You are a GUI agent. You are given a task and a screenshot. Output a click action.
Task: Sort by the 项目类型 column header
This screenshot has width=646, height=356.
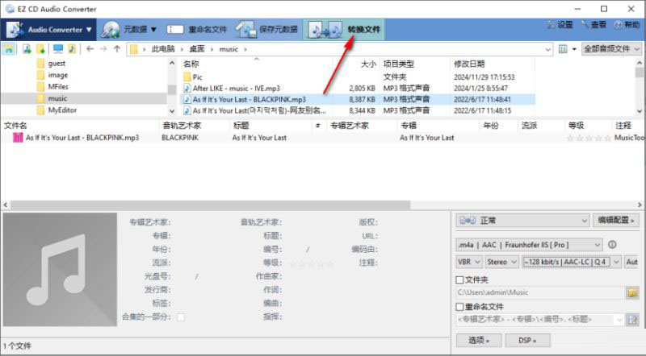pos(398,64)
